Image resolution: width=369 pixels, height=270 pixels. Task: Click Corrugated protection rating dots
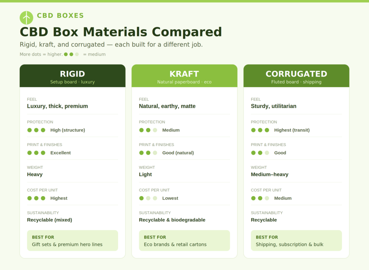tap(260, 130)
